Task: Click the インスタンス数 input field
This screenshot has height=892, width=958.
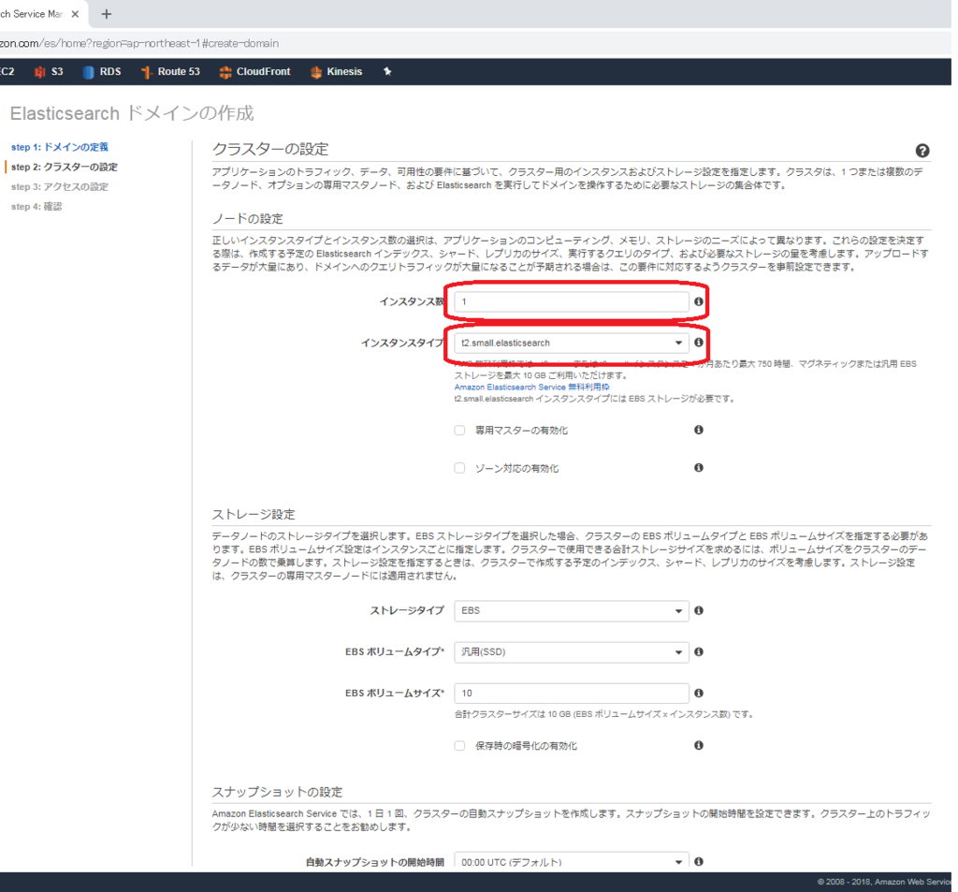Action: 572,301
